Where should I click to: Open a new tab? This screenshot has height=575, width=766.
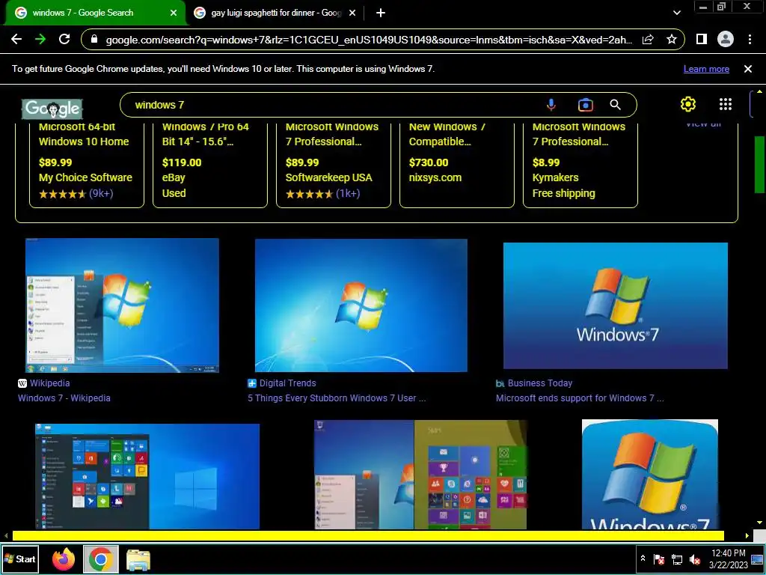click(381, 13)
